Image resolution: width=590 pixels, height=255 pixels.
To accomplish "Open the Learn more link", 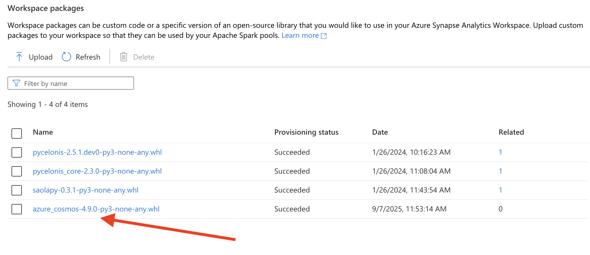I will (x=300, y=36).
